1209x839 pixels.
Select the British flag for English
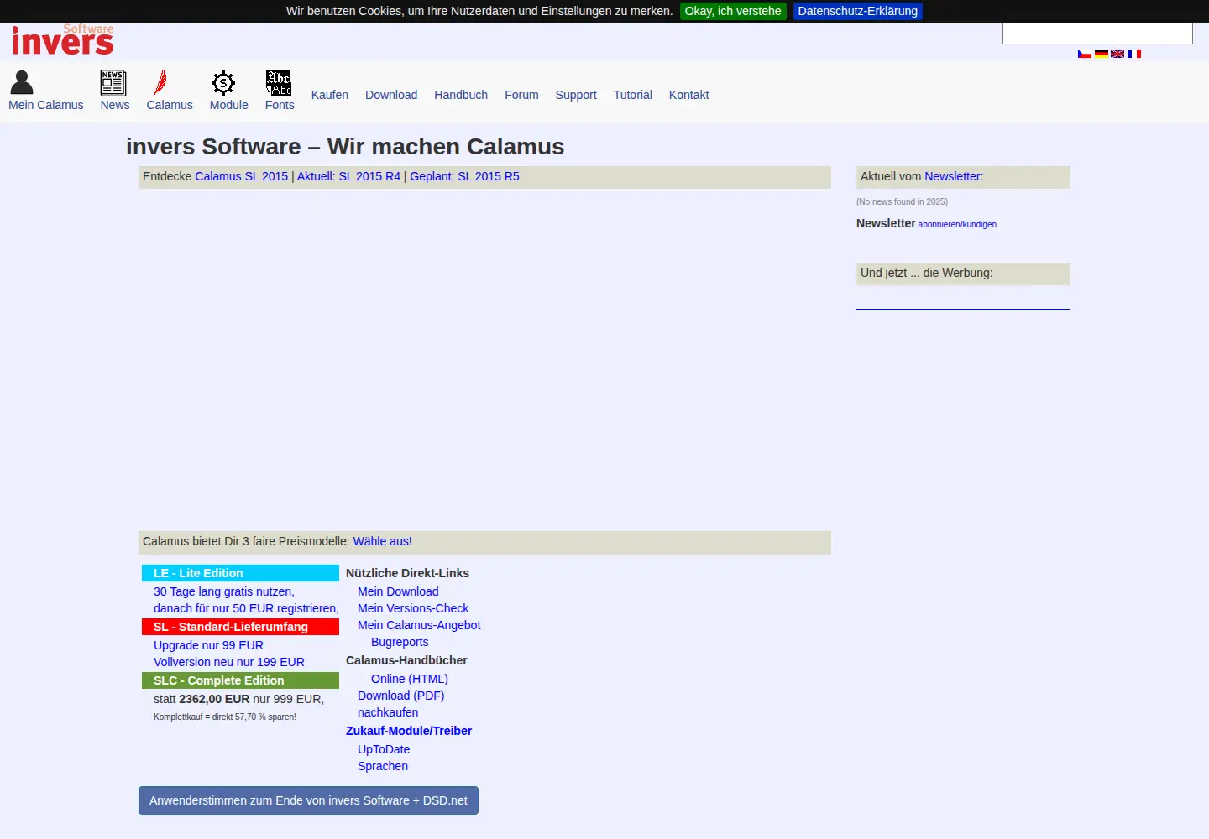(x=1117, y=54)
